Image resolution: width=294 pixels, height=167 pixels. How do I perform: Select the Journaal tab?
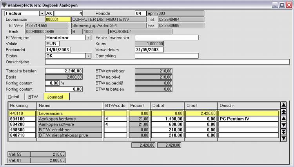click(56, 96)
